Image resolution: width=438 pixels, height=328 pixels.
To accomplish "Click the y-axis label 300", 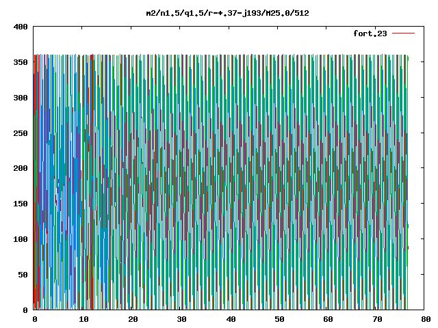I will pyautogui.click(x=21, y=98).
